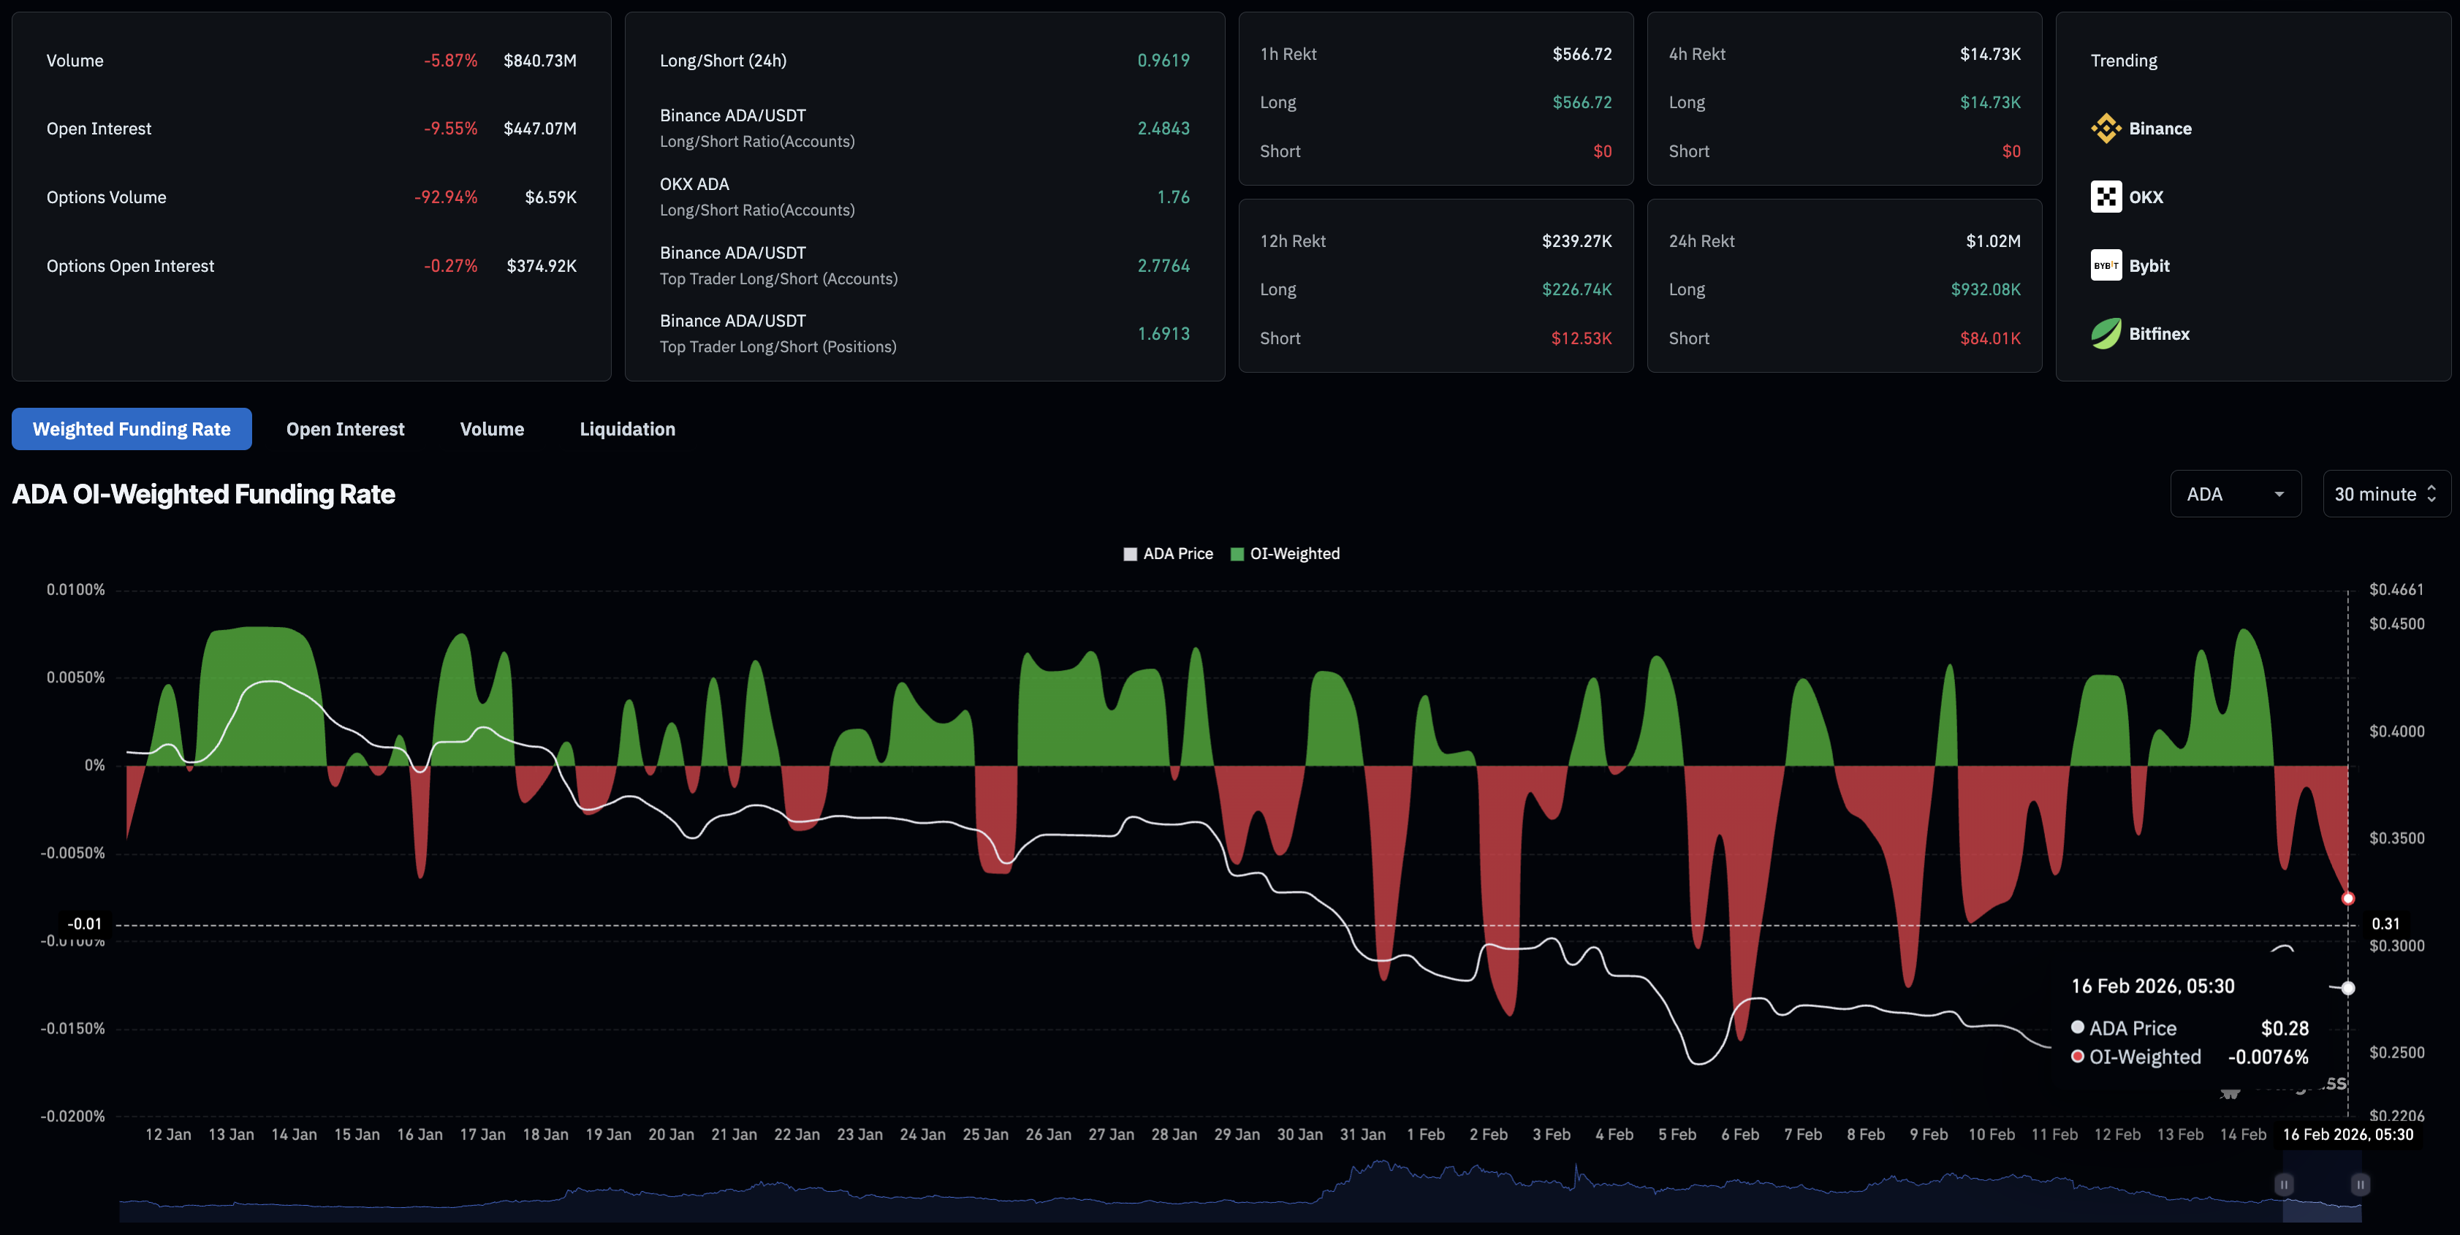
Task: Open the Bitfinex trending link
Action: tap(2158, 333)
